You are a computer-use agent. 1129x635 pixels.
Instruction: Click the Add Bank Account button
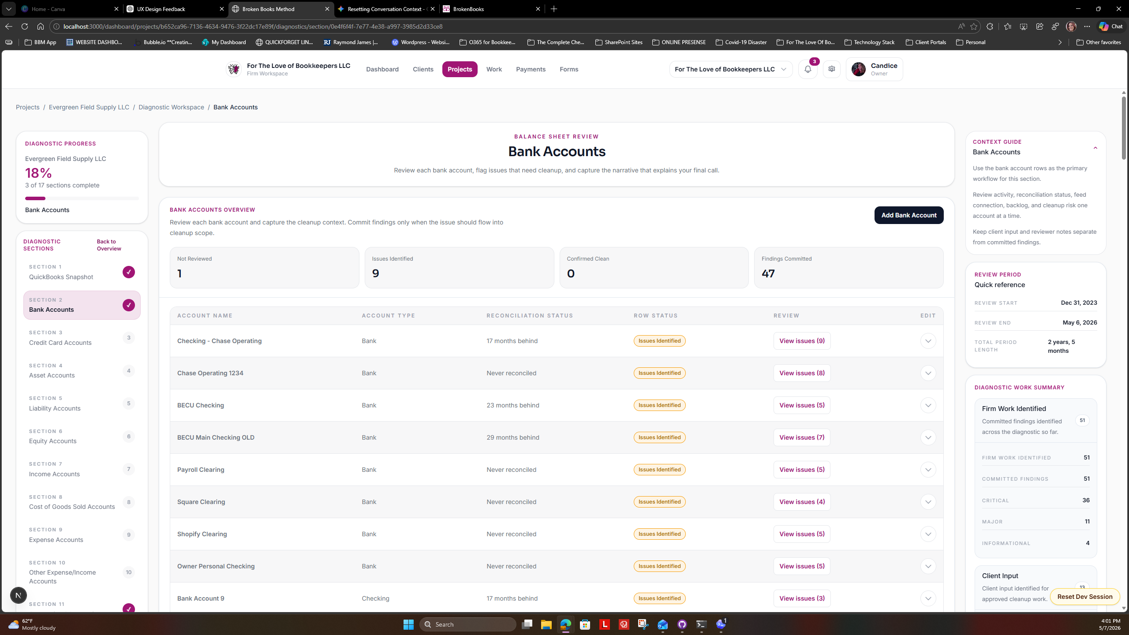[x=909, y=215]
